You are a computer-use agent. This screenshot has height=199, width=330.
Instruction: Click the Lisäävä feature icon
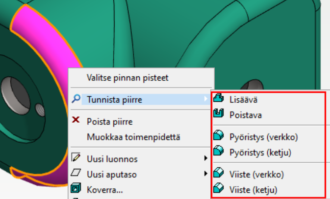point(219,99)
